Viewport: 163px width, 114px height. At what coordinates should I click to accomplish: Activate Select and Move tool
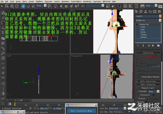[23, 6]
